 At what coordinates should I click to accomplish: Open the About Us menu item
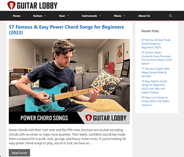coord(144,16)
